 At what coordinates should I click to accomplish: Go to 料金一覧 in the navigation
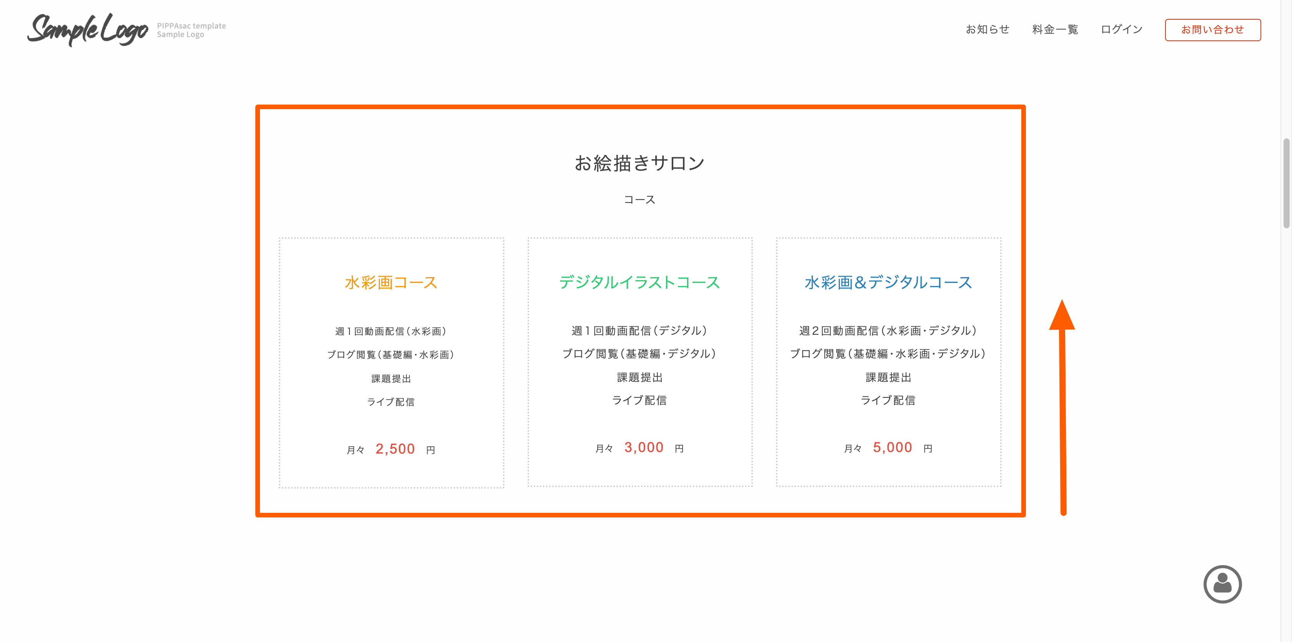(1055, 30)
